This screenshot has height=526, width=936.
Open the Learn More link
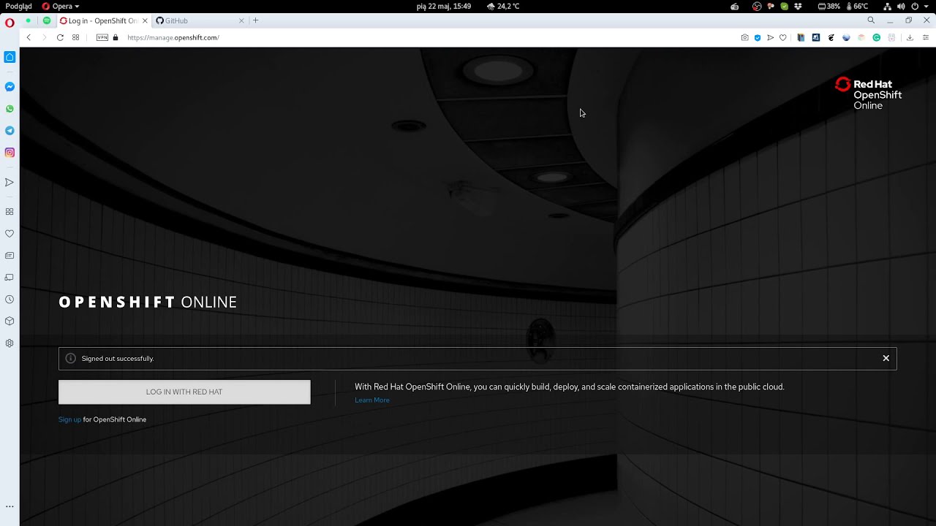[x=372, y=400]
